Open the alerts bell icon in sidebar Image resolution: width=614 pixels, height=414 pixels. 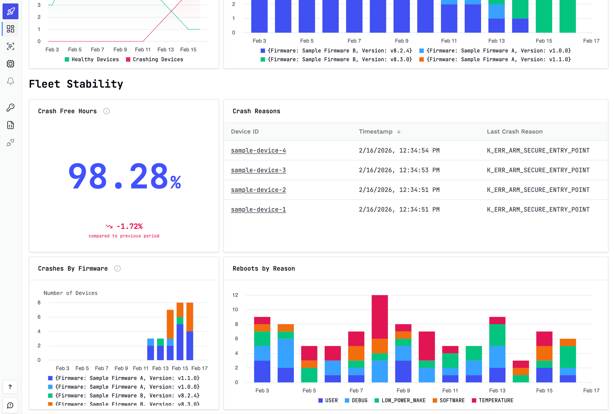pyautogui.click(x=11, y=81)
